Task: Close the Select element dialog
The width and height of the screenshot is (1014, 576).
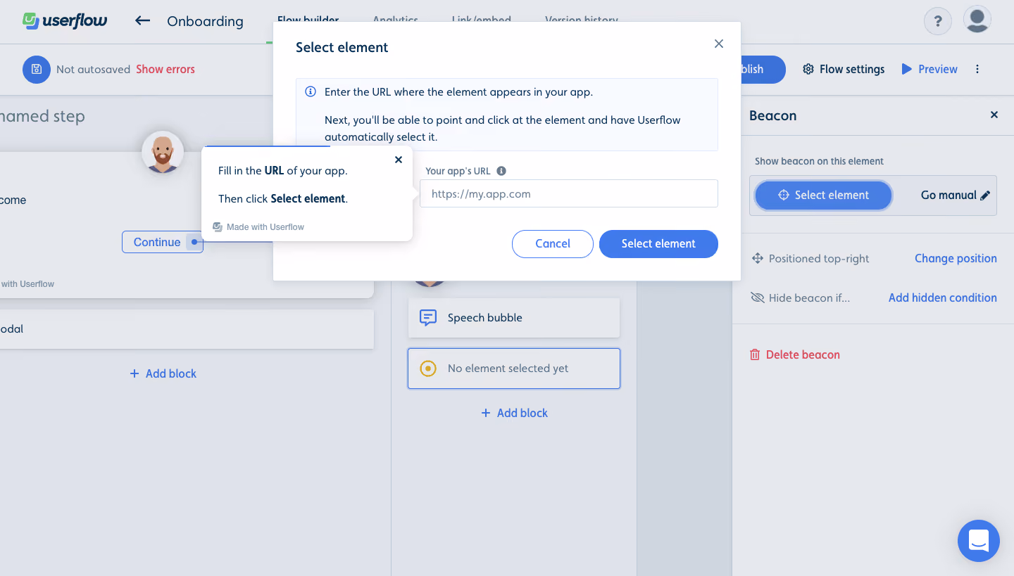Action: (719, 44)
